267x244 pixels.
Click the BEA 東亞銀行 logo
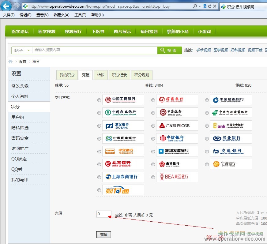[177, 177]
